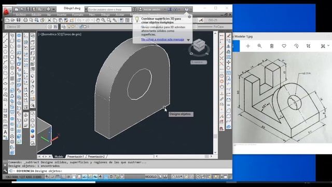
Task: Close the tooltip balloon
Action: coord(189,17)
